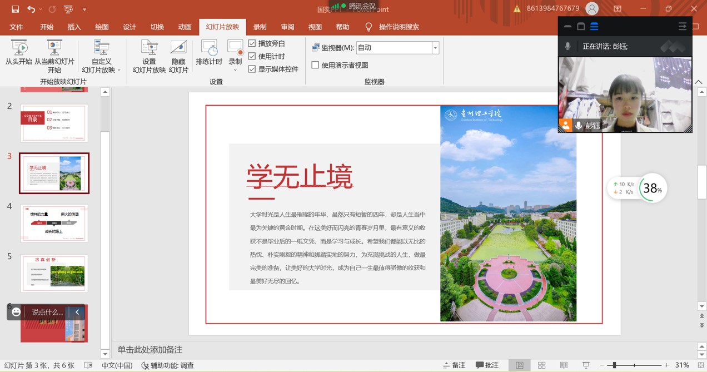Toggle Use Timings (使用计时) checkbox
707x372 pixels.
(252, 56)
